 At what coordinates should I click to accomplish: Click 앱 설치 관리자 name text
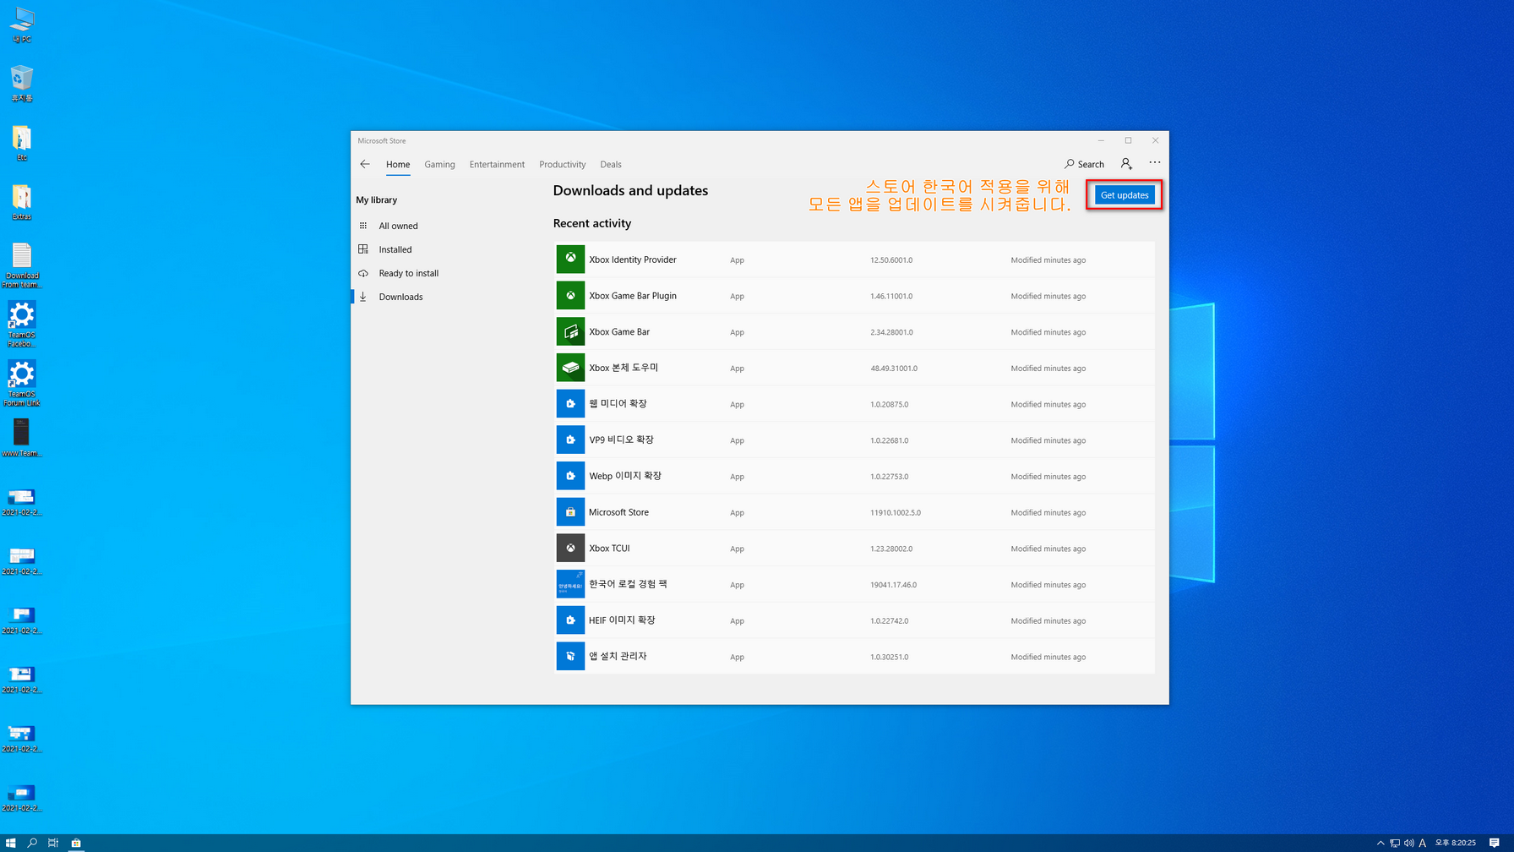coord(618,656)
